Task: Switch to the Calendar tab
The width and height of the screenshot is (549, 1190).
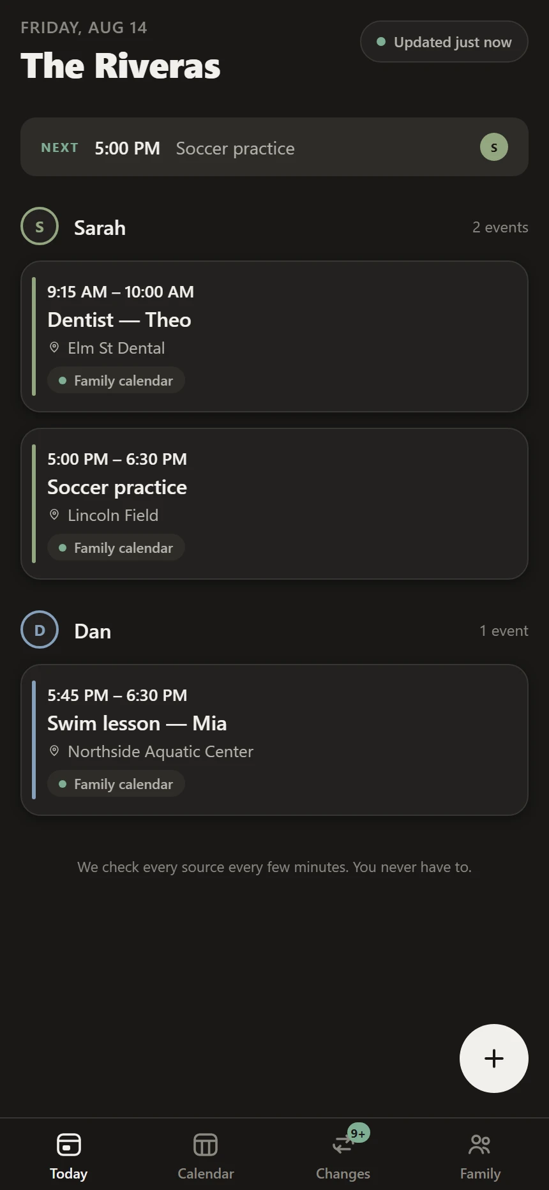Action: click(x=206, y=1155)
